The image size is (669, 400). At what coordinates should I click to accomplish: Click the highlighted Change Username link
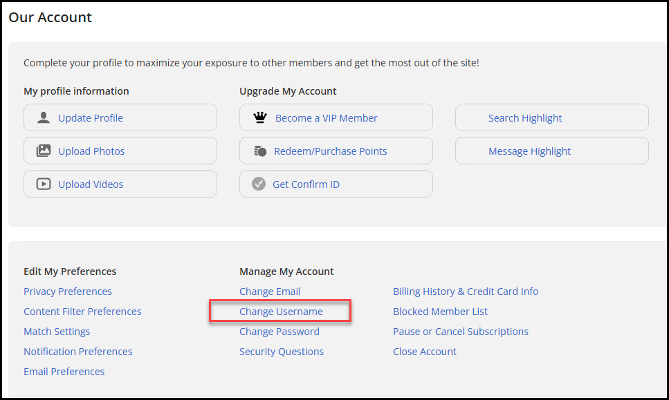281,312
